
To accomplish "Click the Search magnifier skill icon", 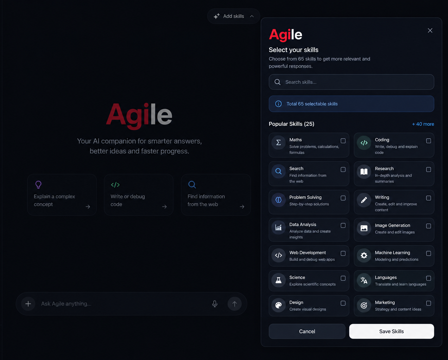I will point(278,172).
